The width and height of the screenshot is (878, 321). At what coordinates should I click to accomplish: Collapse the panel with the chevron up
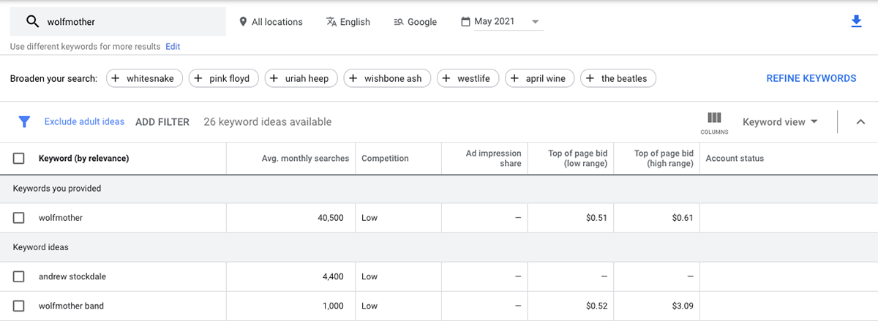pyautogui.click(x=860, y=122)
